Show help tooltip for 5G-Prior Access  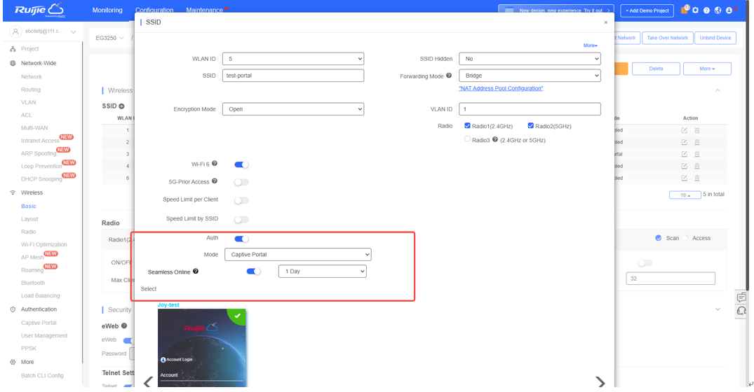coord(215,181)
